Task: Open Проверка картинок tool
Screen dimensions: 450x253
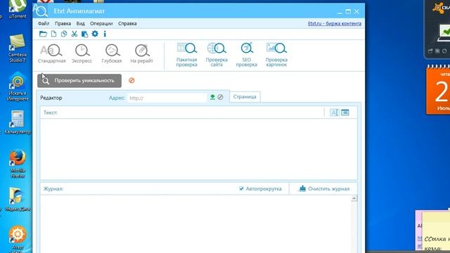Action: (276, 55)
